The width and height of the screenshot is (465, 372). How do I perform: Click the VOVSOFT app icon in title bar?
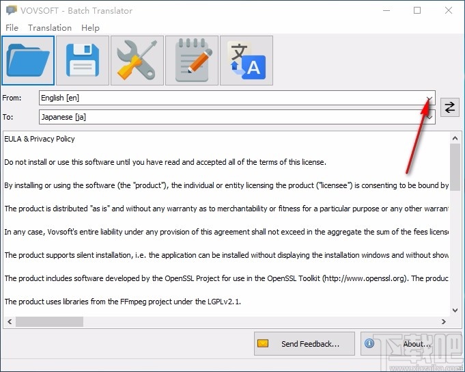12,10
